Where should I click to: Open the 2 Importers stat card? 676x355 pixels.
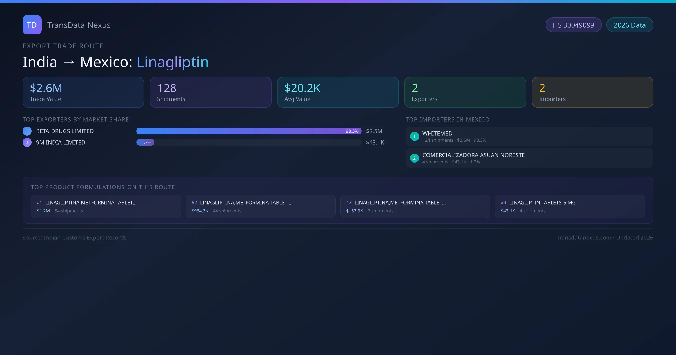click(592, 92)
